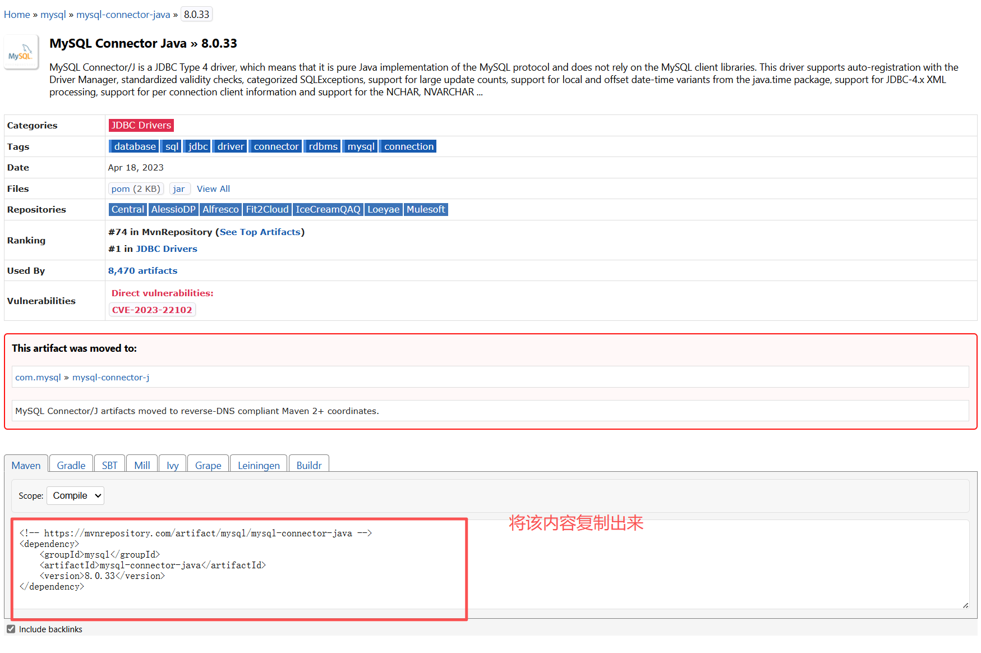This screenshot has width=981, height=653.
Task: Open the AlessioDP repository badge
Action: 173,209
